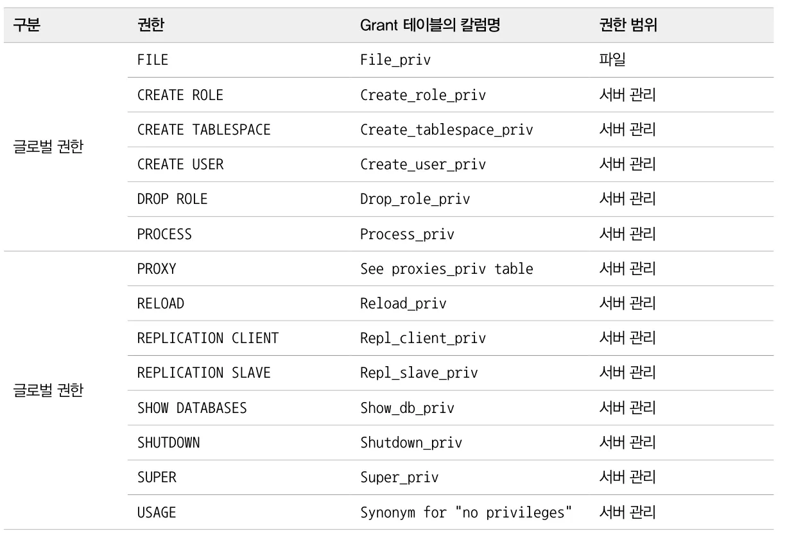The width and height of the screenshot is (787, 538).
Task: Select REPLICATION SLAVE cell
Action: click(x=204, y=373)
